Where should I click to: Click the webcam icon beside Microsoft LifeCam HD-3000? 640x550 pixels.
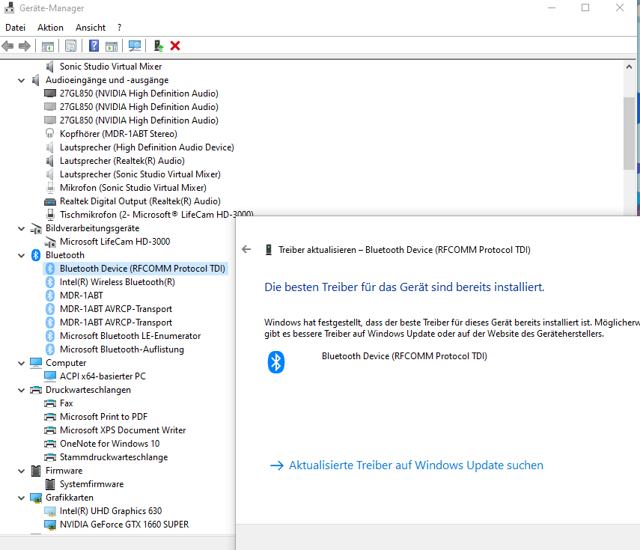50,242
